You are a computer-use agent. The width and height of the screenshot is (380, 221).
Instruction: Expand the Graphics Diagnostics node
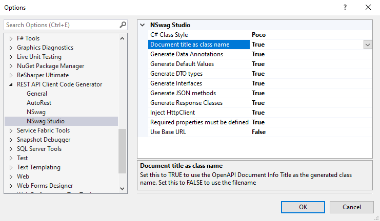click(11, 48)
